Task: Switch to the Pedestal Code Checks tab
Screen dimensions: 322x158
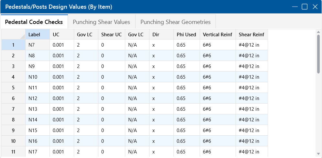Action: click(34, 22)
